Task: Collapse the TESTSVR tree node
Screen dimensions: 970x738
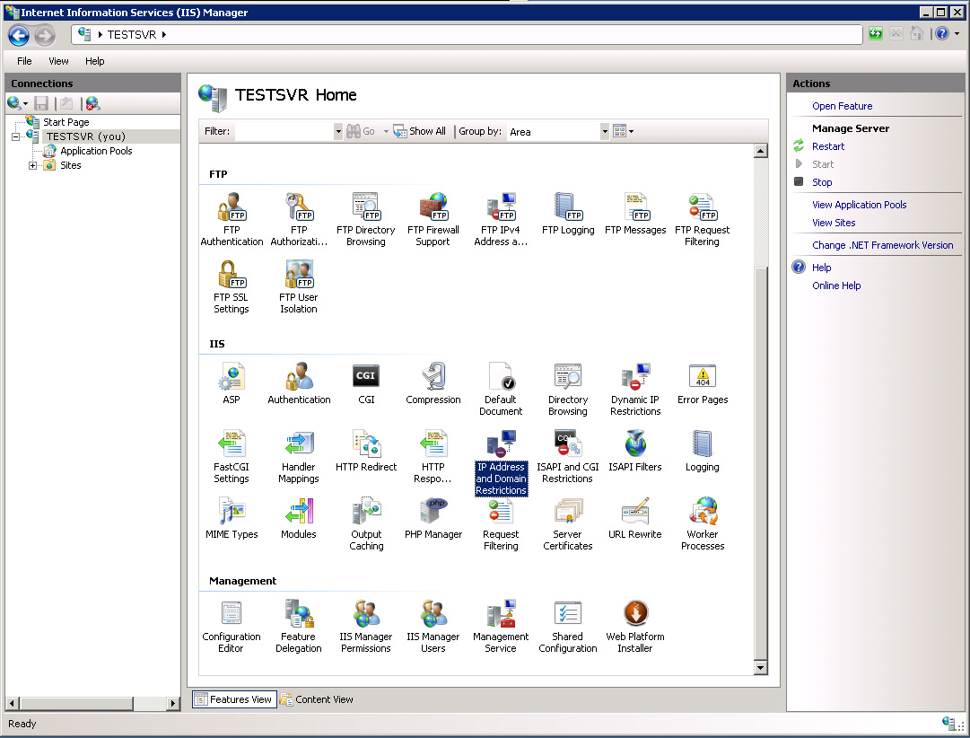Action: 15,136
